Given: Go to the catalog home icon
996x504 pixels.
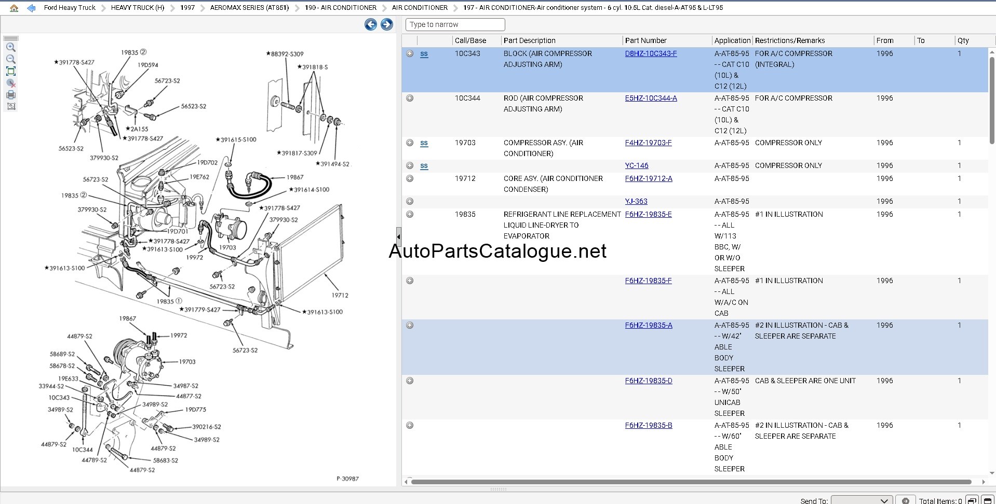Looking at the screenshot, I should coord(14,8).
